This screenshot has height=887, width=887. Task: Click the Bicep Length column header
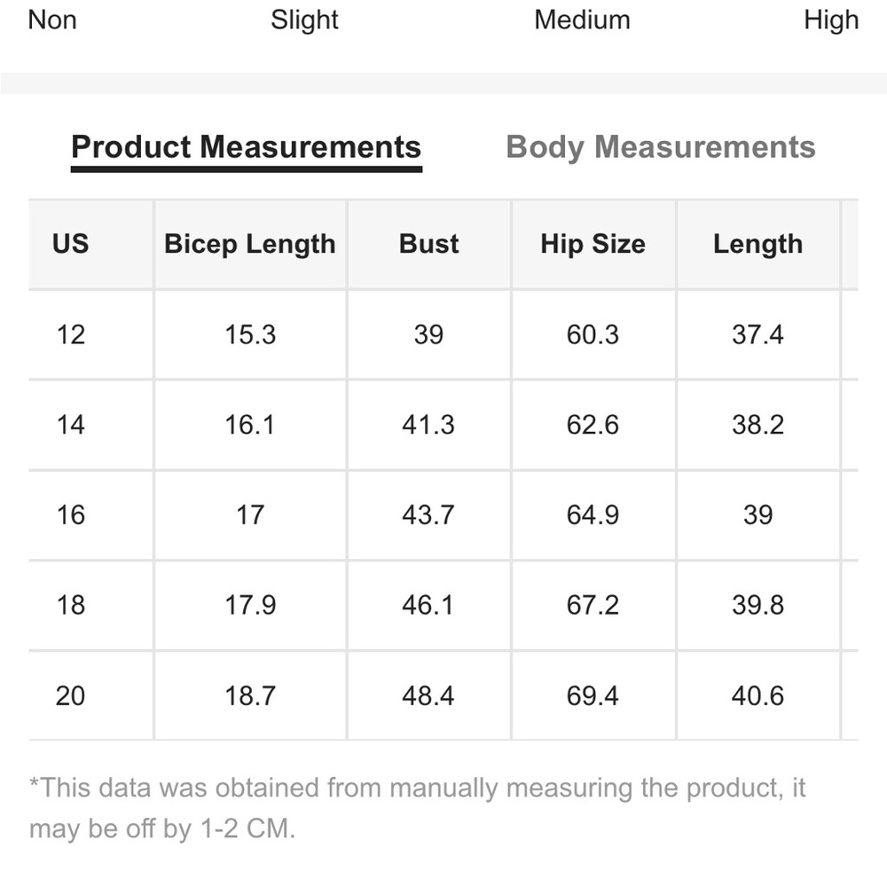click(250, 245)
